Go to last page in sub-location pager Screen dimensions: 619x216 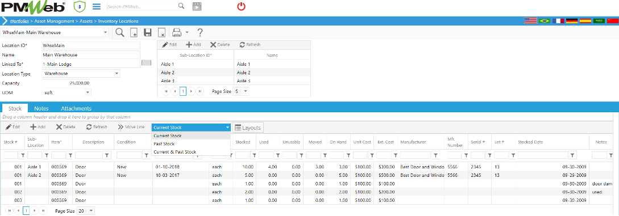[200, 91]
